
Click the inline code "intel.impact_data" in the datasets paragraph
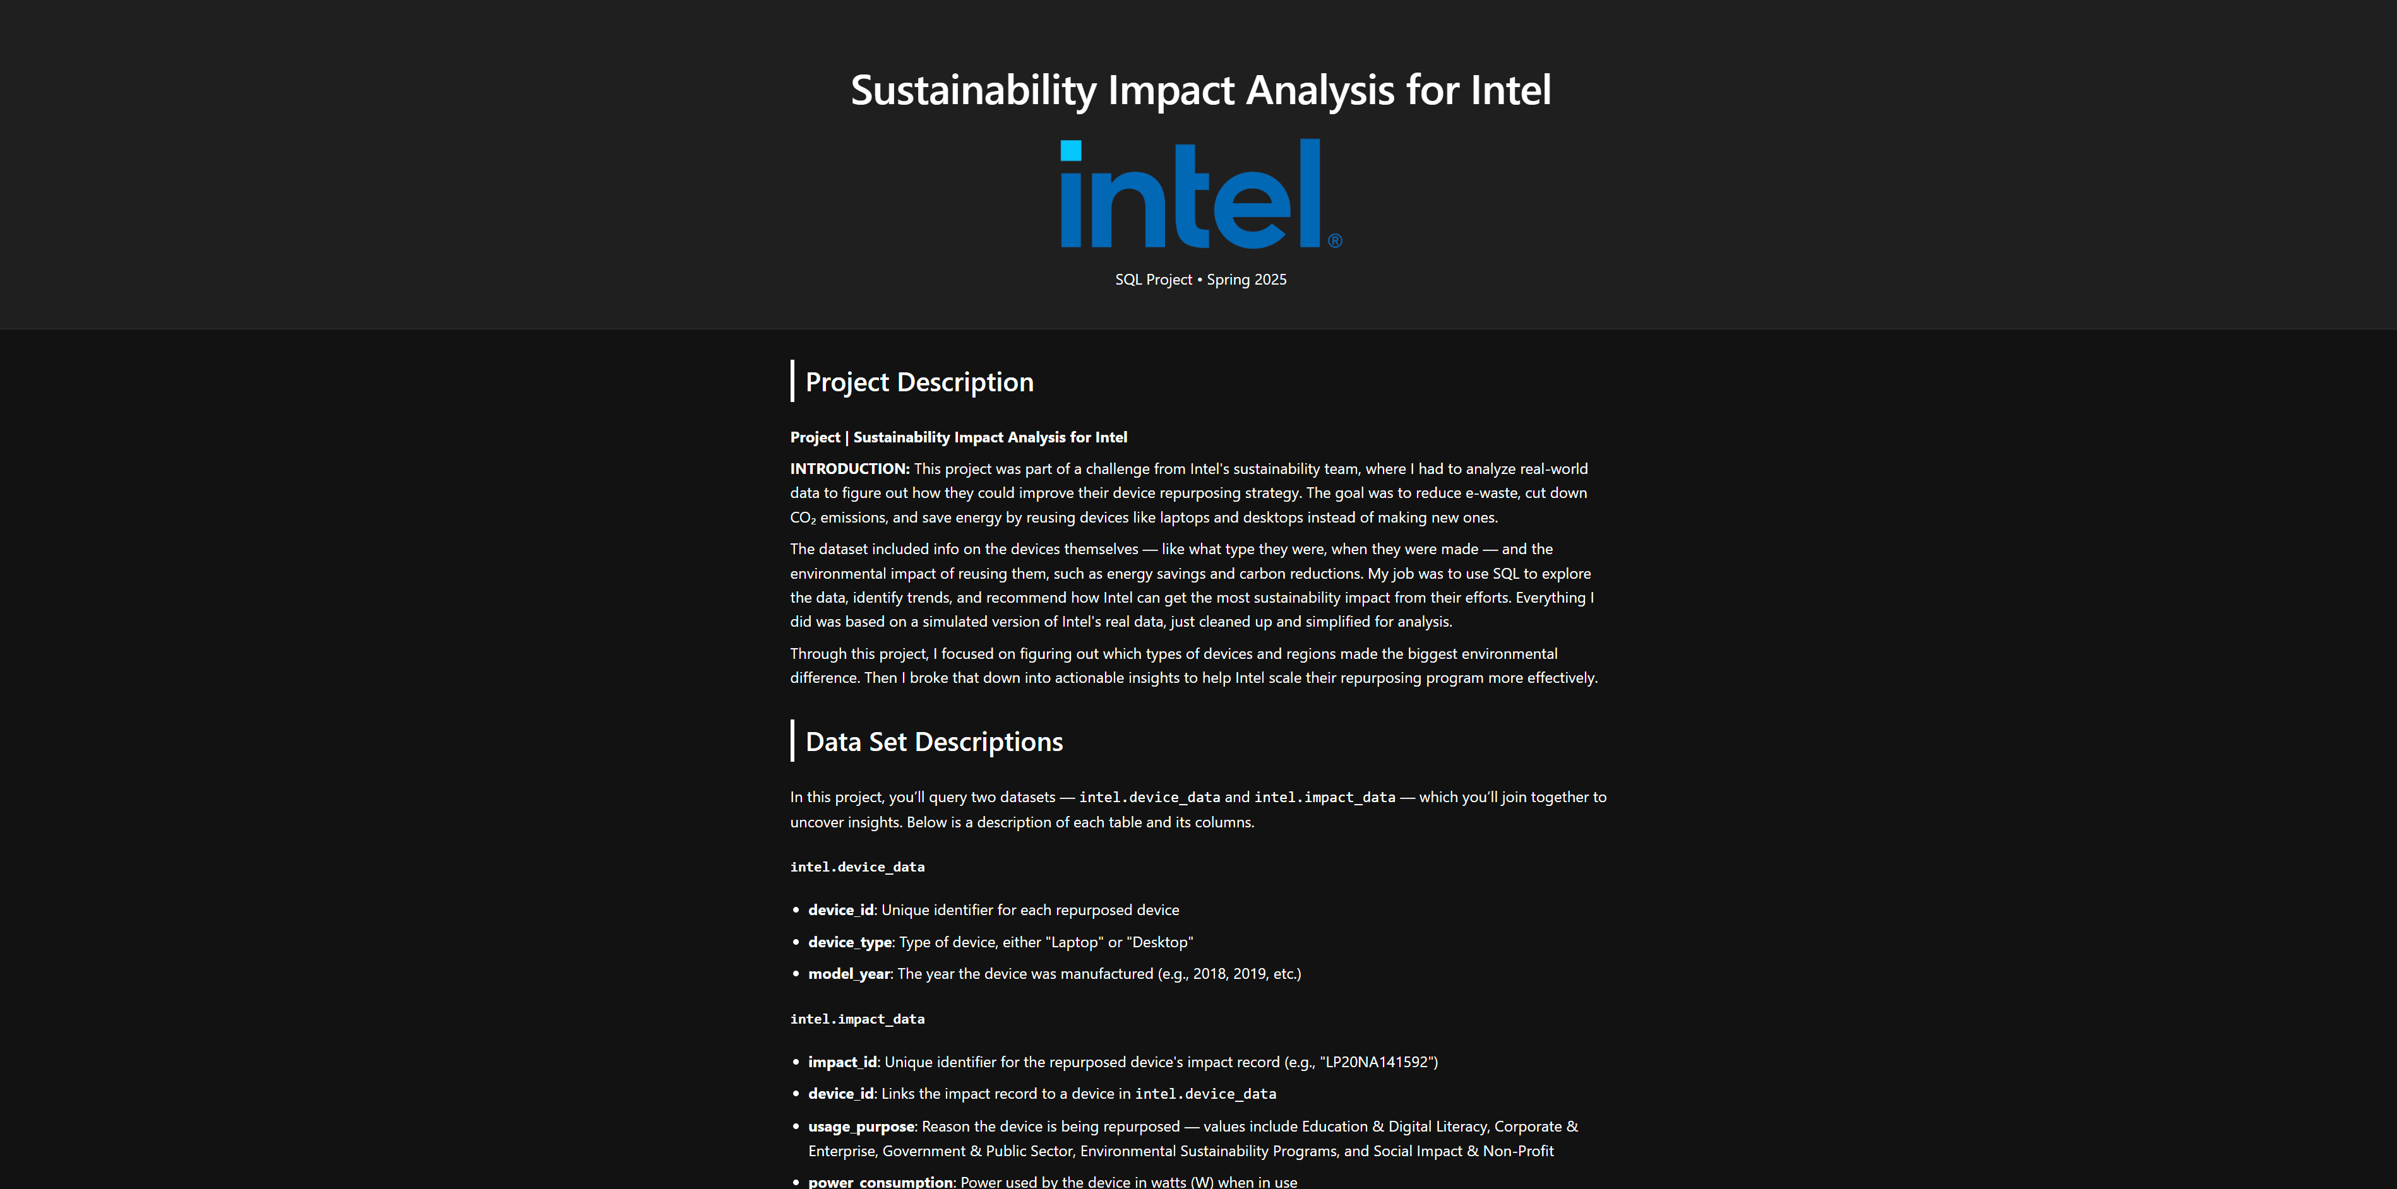pyautogui.click(x=1324, y=797)
